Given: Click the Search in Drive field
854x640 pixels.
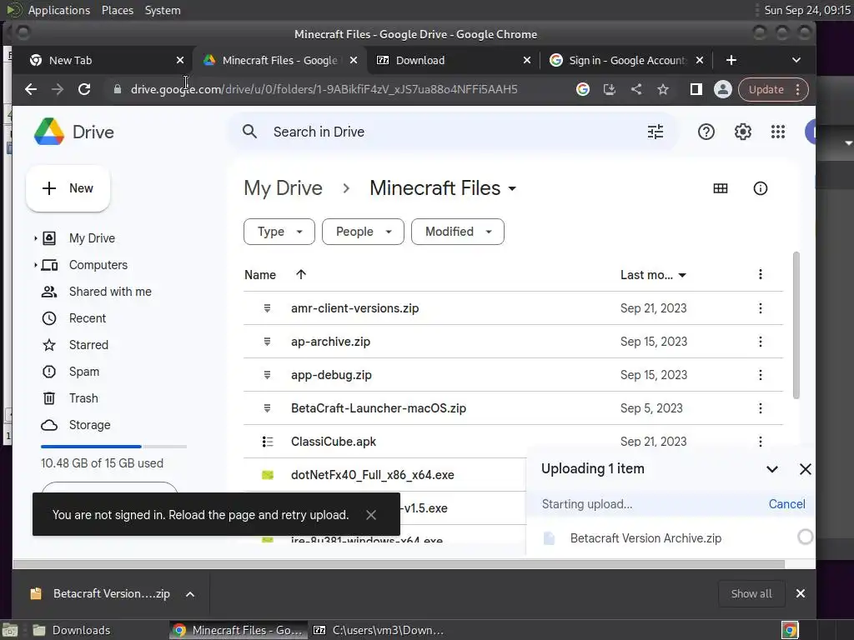Looking at the screenshot, I should pyautogui.click(x=453, y=132).
